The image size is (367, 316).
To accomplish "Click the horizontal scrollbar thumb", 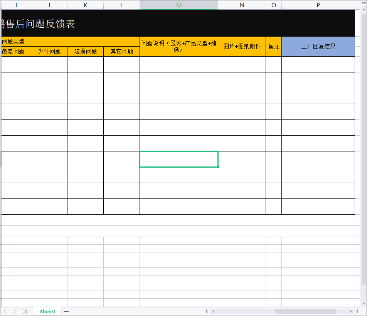I will tap(305, 311).
